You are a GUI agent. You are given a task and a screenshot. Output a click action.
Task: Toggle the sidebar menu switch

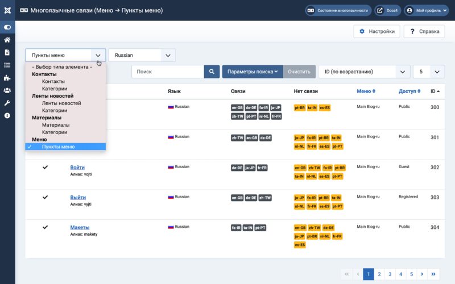pos(7,27)
